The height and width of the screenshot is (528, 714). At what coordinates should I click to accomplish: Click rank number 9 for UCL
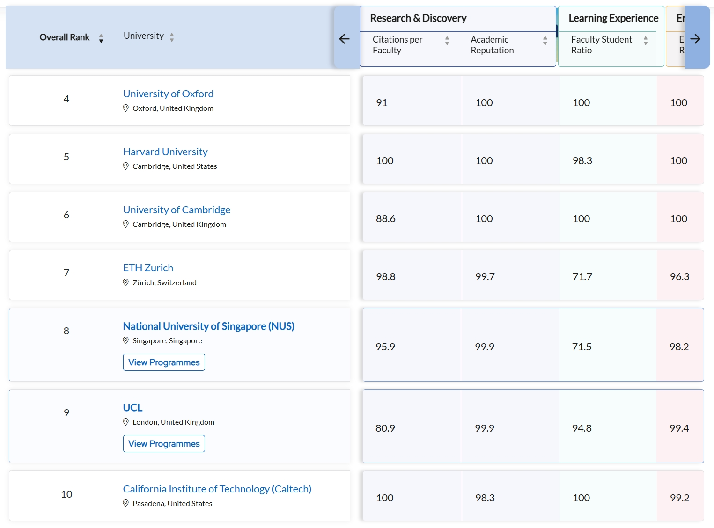click(66, 412)
